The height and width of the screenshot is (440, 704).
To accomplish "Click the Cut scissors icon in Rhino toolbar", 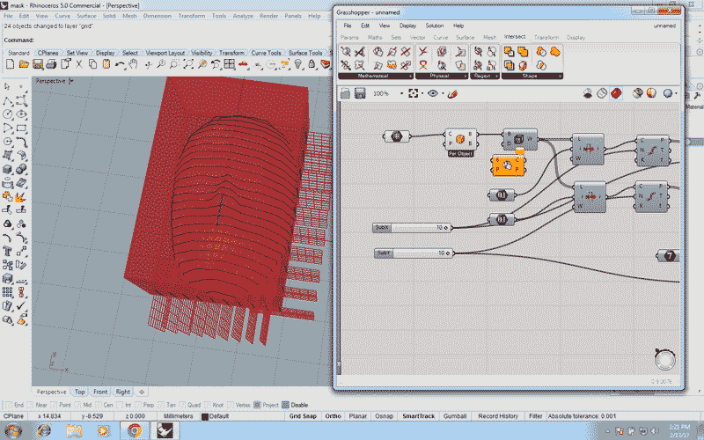I will [79, 64].
